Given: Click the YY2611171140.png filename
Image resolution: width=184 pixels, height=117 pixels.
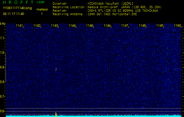Looking at the screenshot, I should pos(17,8).
